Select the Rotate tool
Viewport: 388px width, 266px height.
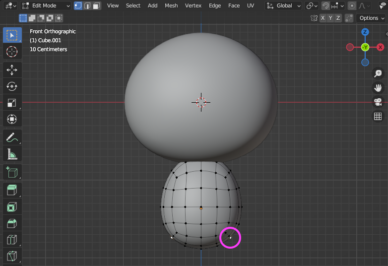12,86
